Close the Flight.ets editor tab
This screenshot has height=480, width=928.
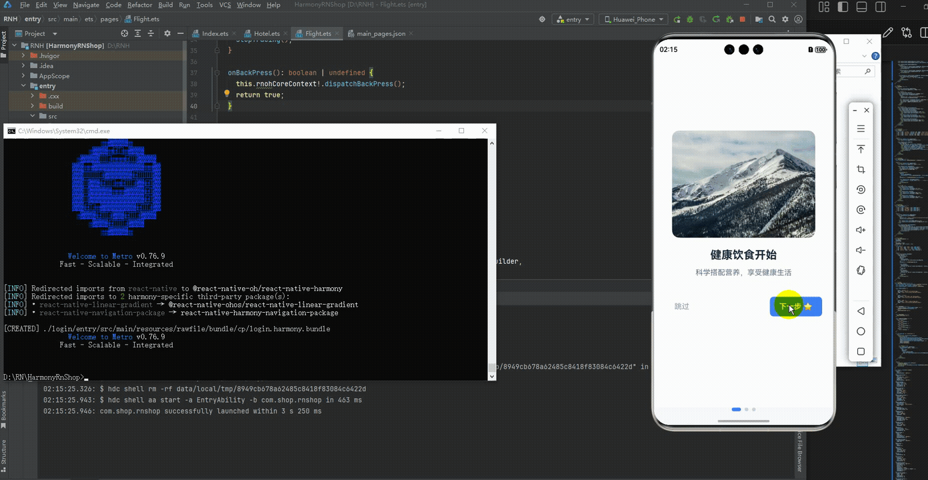[x=337, y=33]
